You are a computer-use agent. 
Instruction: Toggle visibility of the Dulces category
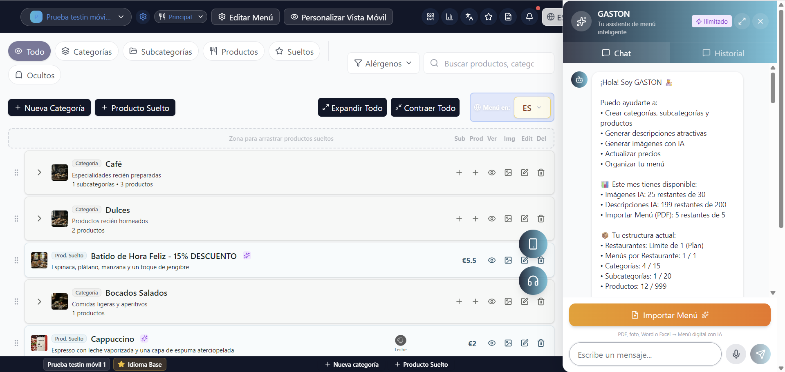click(x=492, y=219)
